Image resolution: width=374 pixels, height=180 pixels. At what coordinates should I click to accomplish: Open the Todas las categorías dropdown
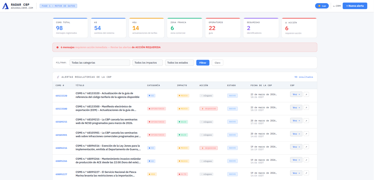100,63
